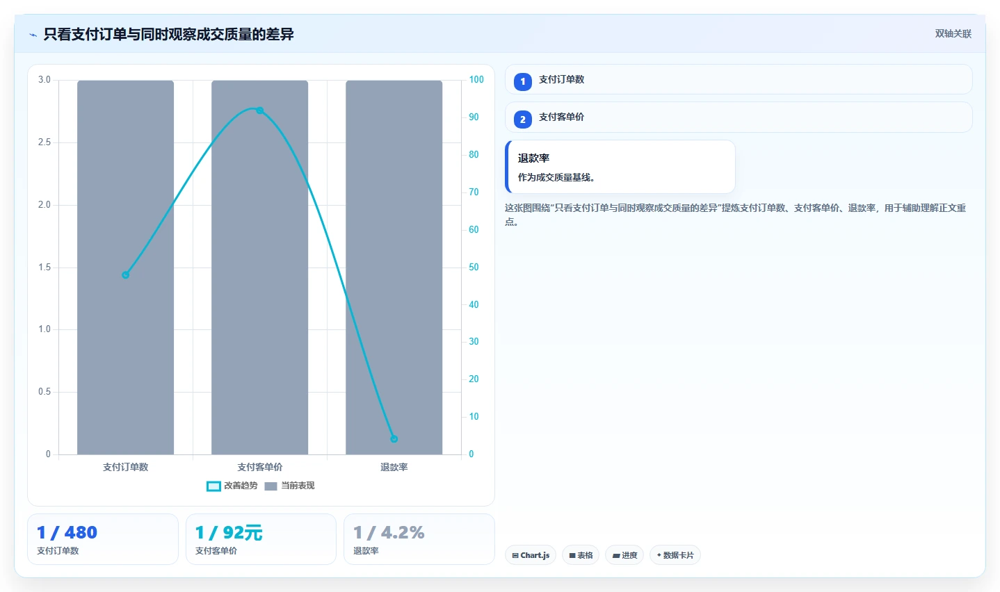Click the 表格 tag chip
This screenshot has width=1000, height=592.
coord(581,555)
